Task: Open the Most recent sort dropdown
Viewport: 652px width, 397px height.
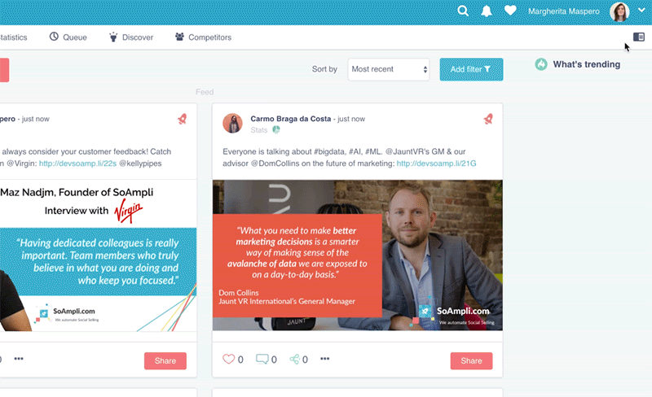Action: coord(389,69)
